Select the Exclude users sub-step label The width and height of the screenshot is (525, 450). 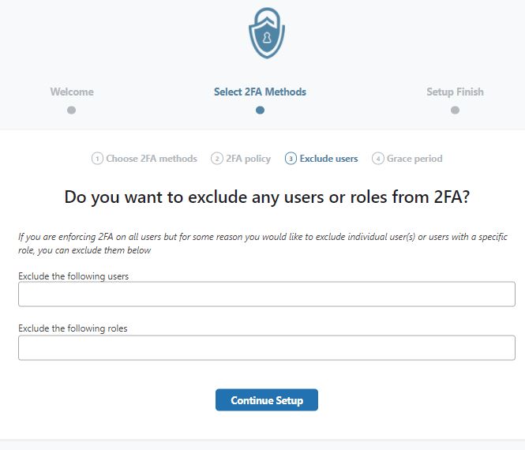point(328,159)
